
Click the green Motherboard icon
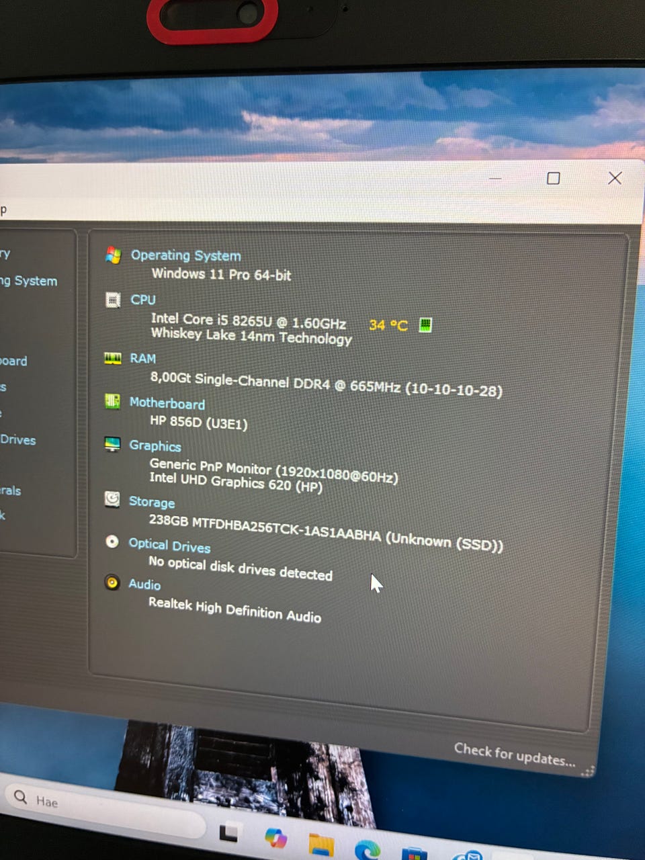[112, 402]
